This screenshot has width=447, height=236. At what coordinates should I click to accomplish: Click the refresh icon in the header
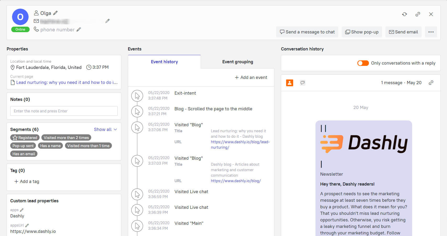click(405, 14)
